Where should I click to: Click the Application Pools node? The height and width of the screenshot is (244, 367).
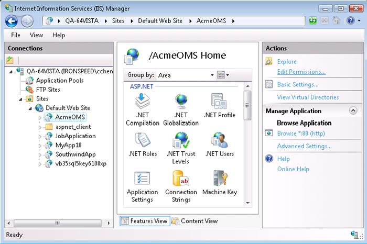[x=59, y=81]
